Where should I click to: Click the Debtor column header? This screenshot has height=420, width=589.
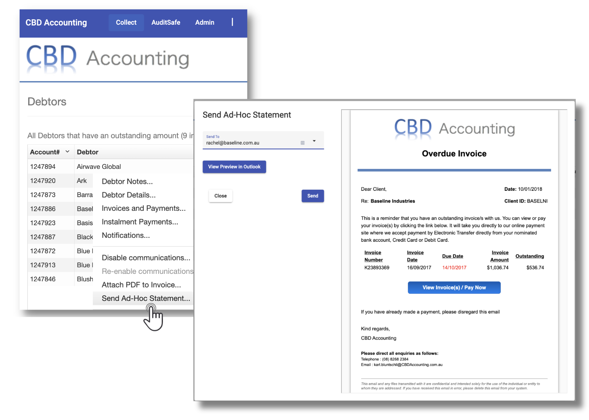[x=87, y=152]
